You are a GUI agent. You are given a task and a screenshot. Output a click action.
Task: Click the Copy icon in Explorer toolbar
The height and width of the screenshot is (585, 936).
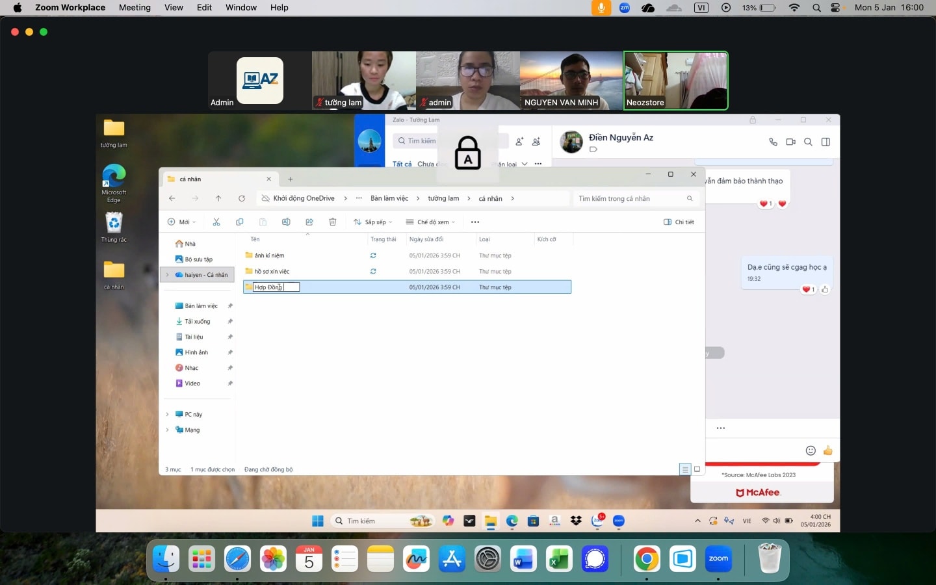tap(239, 222)
